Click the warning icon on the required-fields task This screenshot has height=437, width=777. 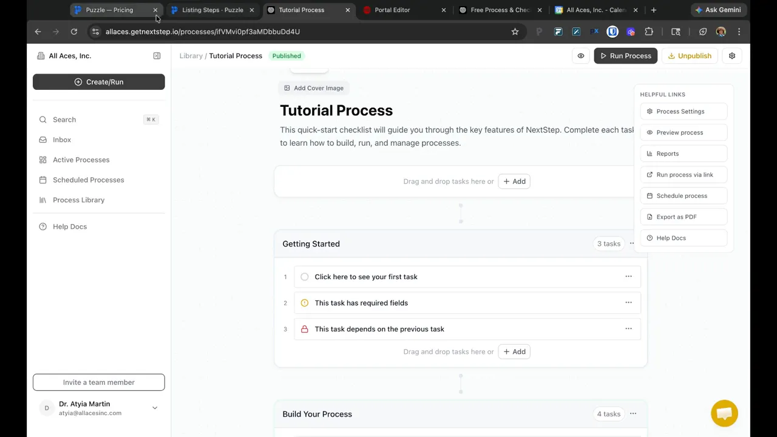click(x=304, y=302)
